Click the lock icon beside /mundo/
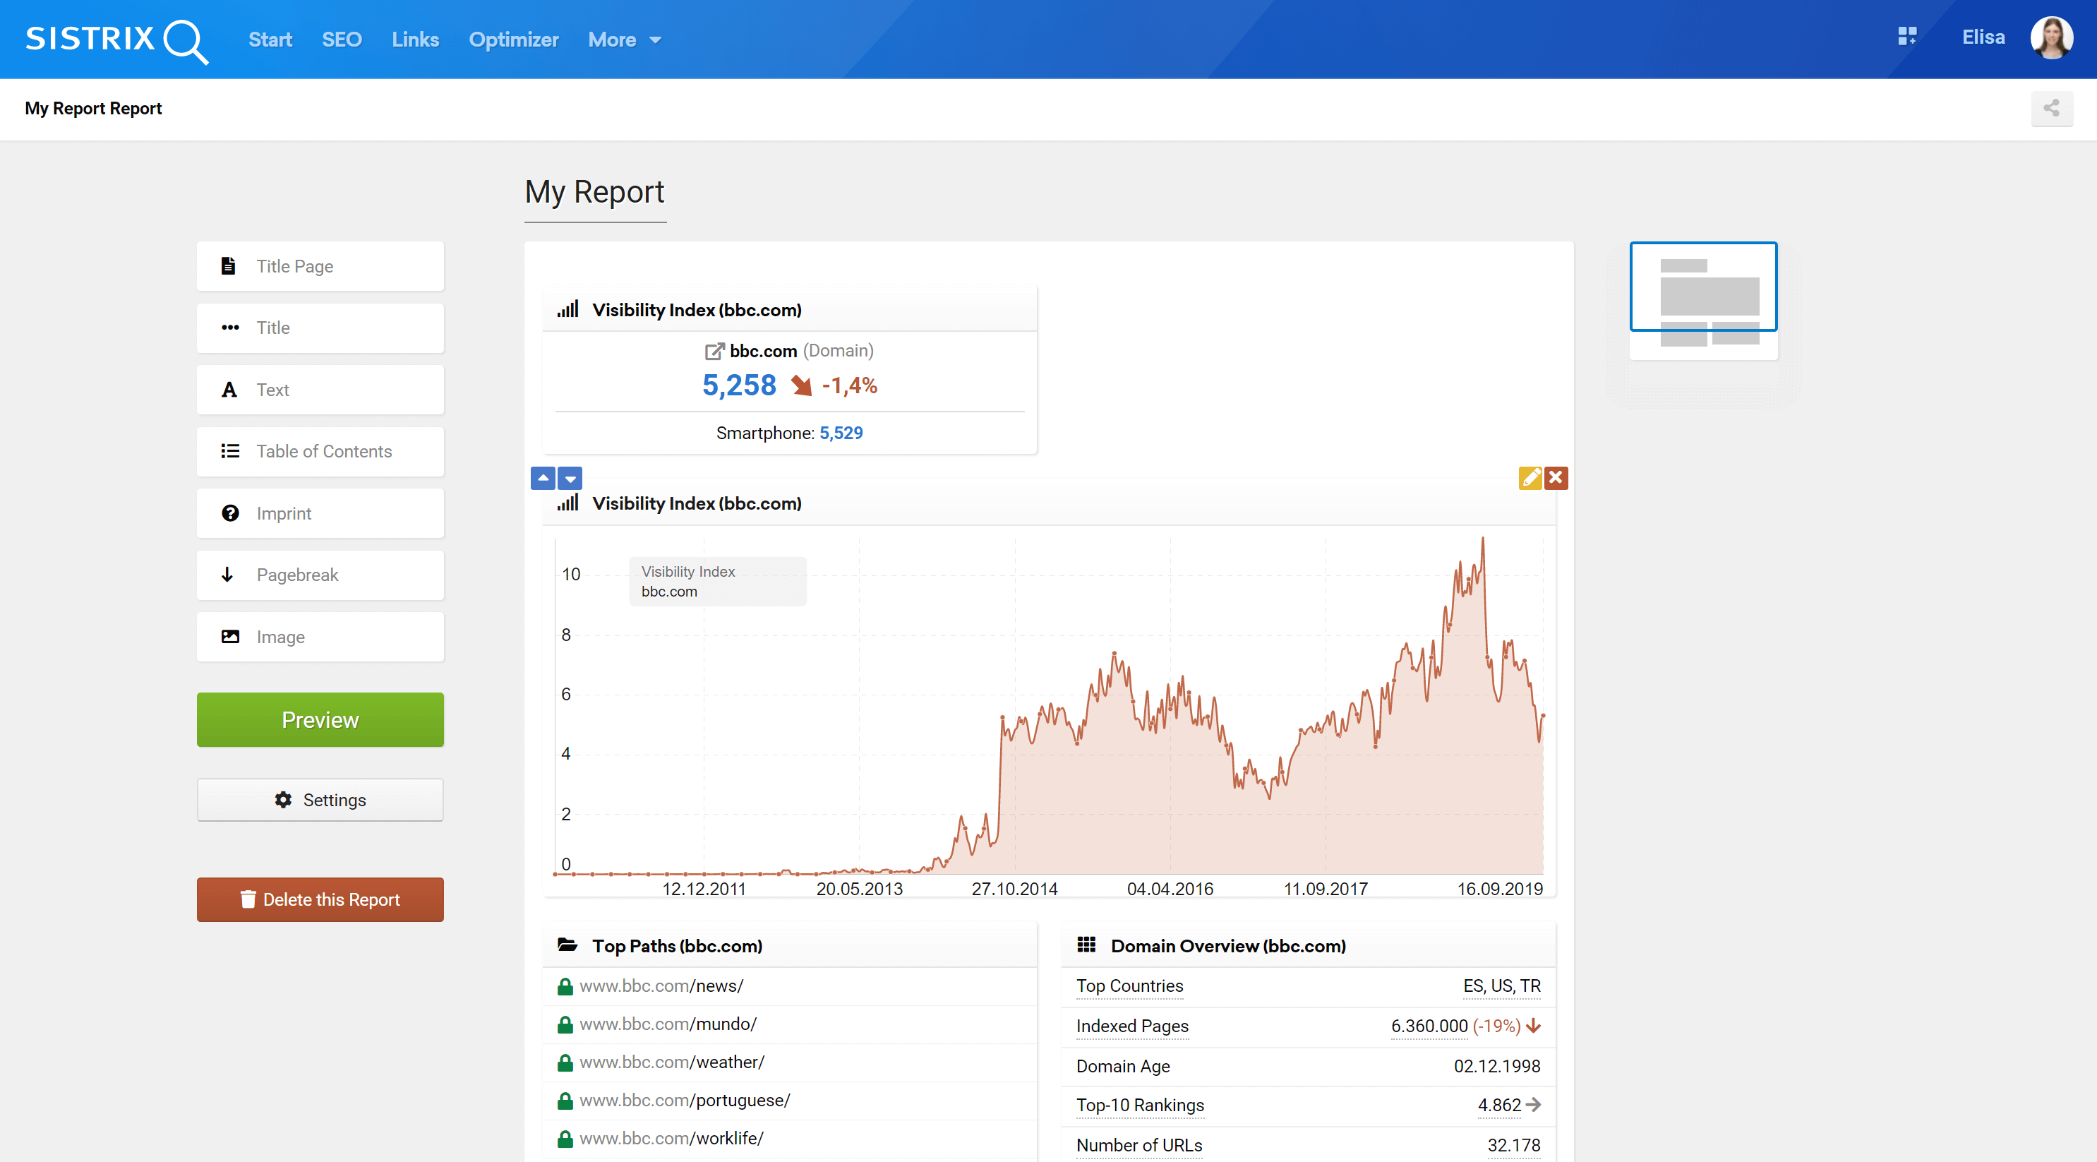 pos(564,1024)
